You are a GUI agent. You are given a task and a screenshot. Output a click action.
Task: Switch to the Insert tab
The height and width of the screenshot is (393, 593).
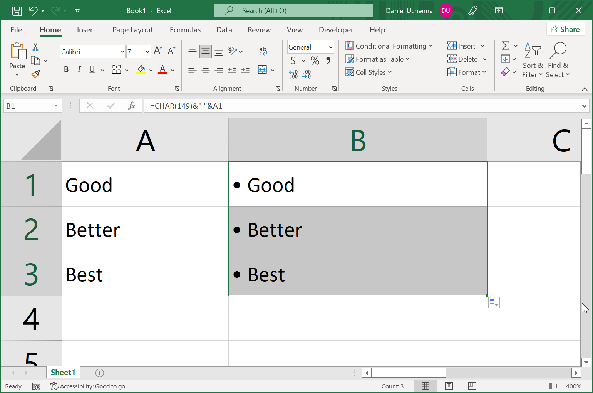point(86,30)
